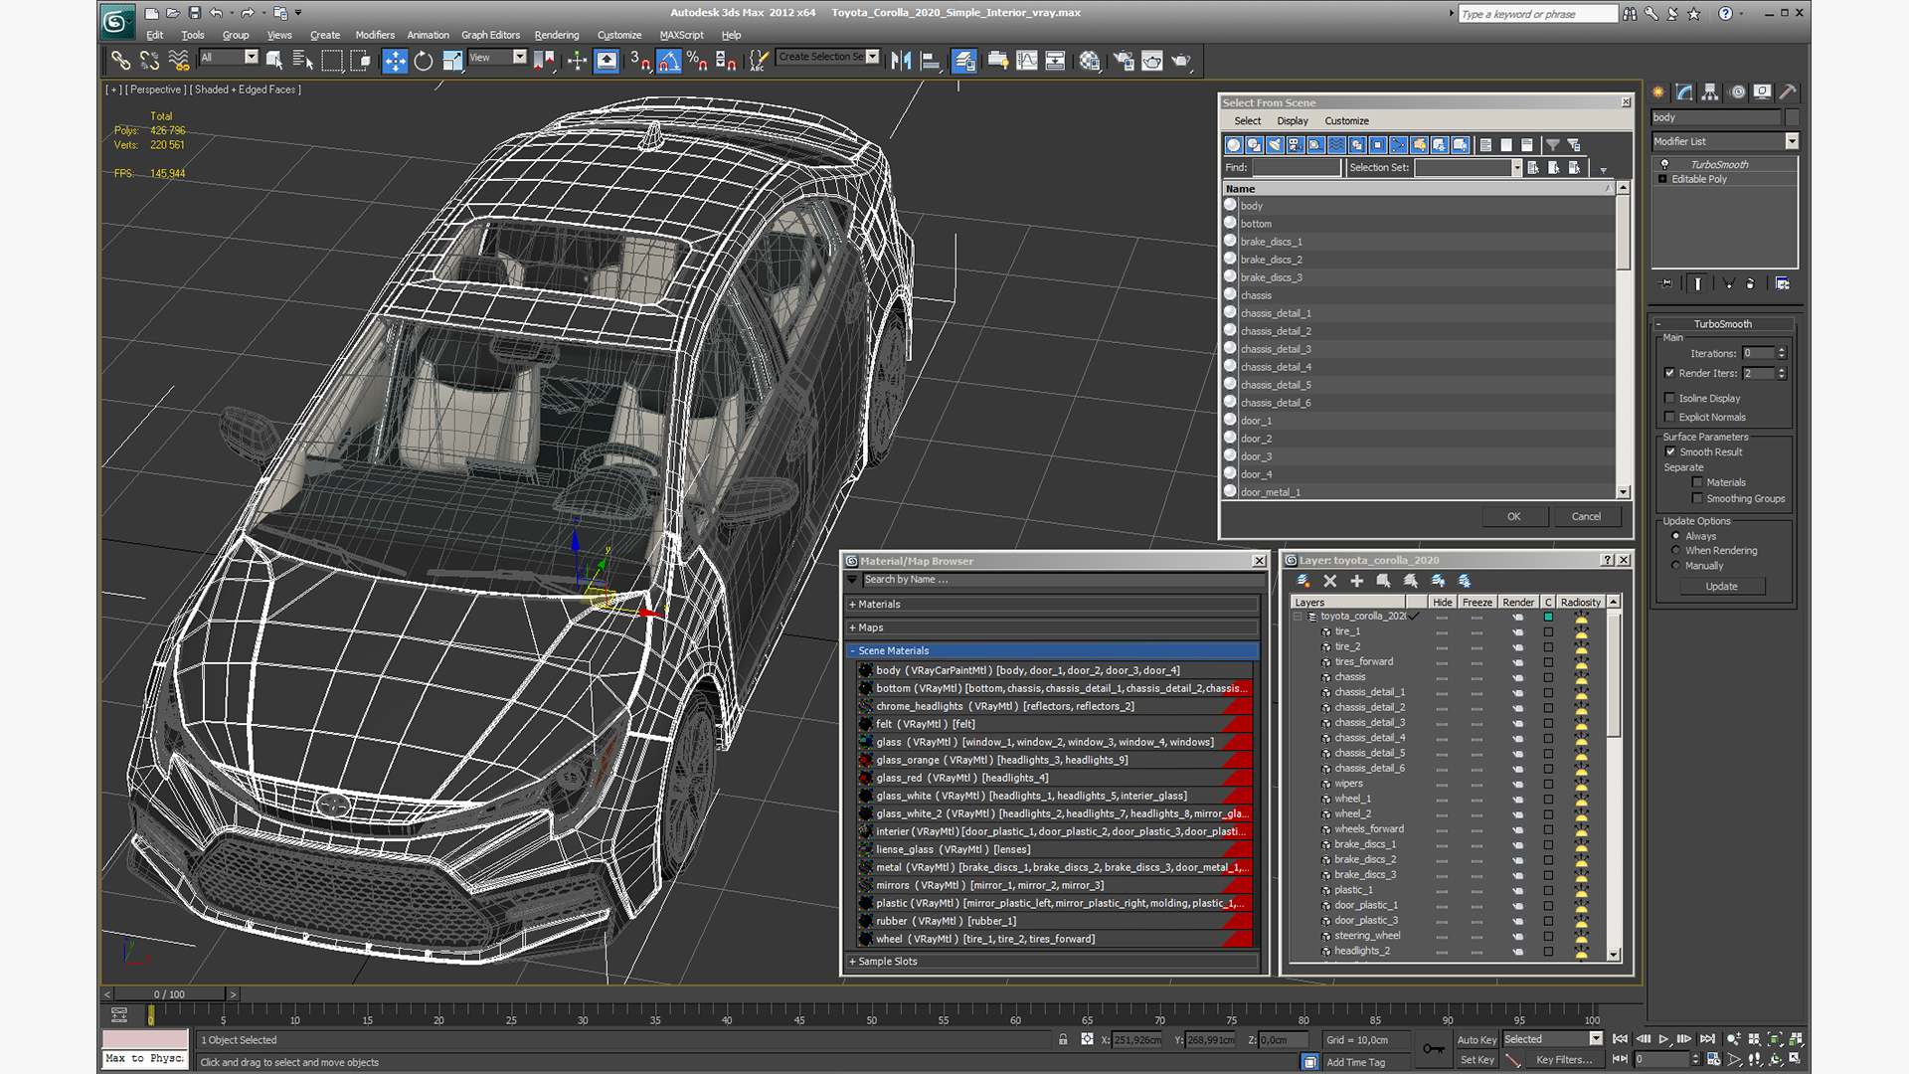Open the Utilities hammer panel tab

(1788, 91)
